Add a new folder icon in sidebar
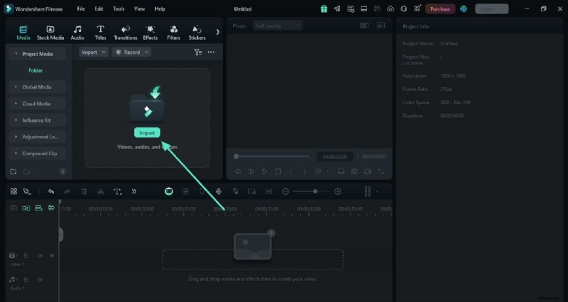The image size is (568, 302). pyautogui.click(x=13, y=172)
